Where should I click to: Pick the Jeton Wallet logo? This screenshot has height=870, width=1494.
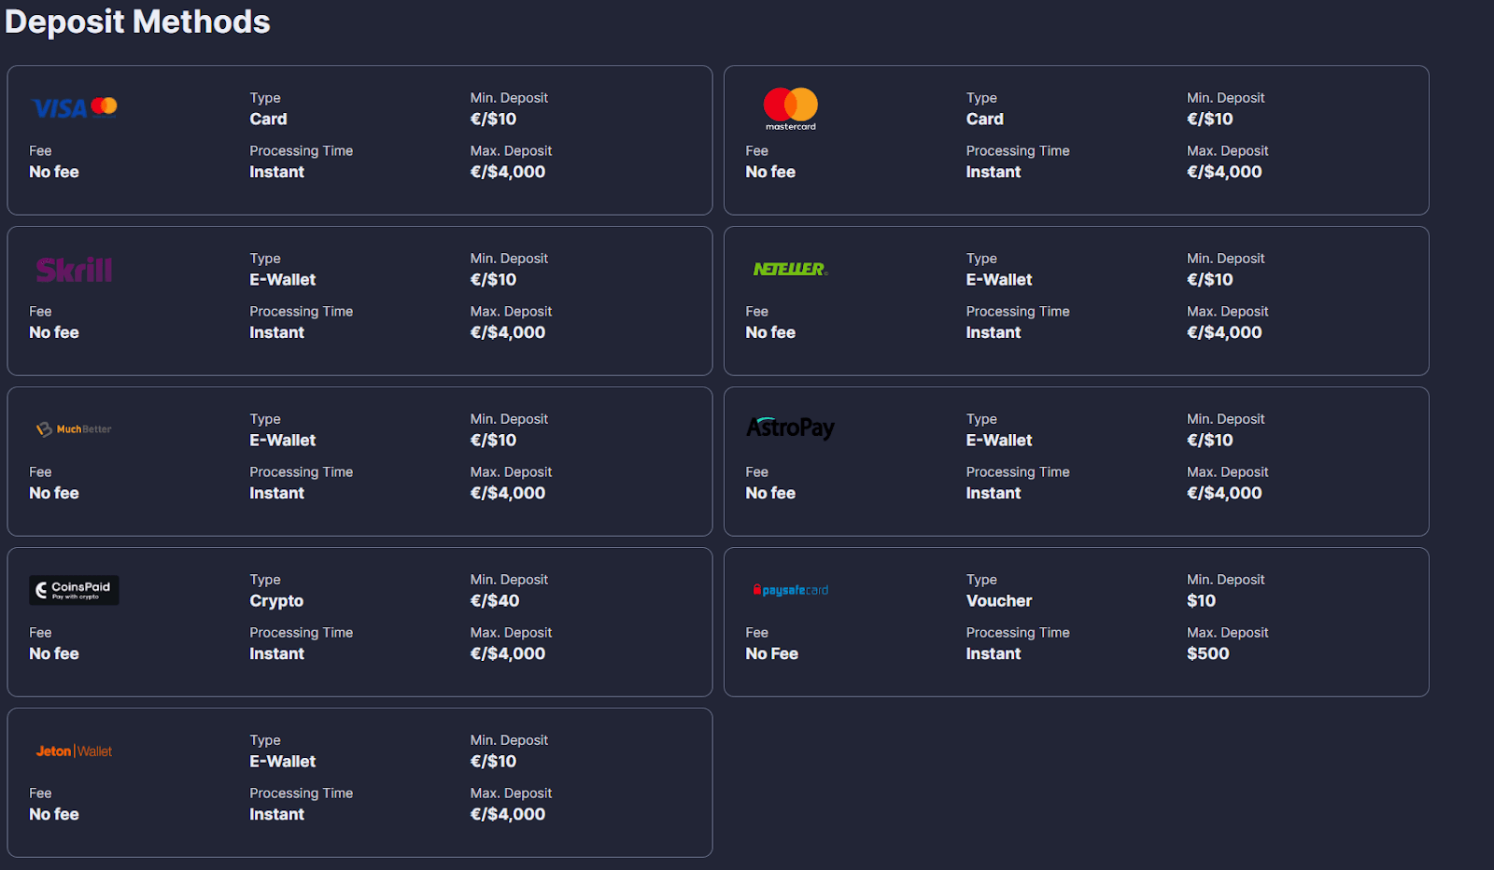tap(74, 751)
